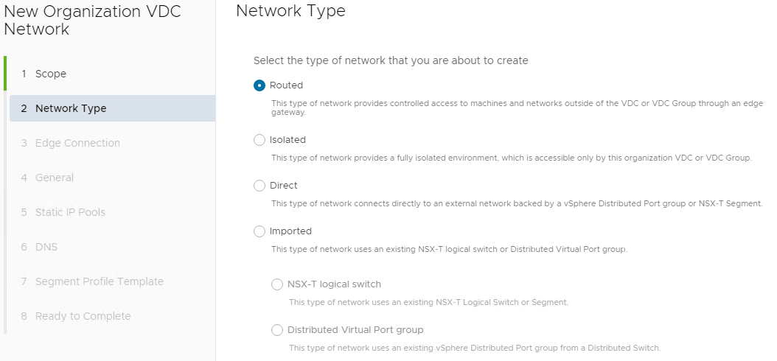The image size is (777, 361).
Task: Open the General step in the sidebar
Action: (55, 178)
